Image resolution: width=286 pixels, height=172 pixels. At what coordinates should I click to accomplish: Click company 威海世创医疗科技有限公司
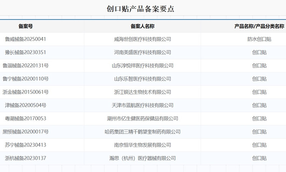[x=143, y=39]
